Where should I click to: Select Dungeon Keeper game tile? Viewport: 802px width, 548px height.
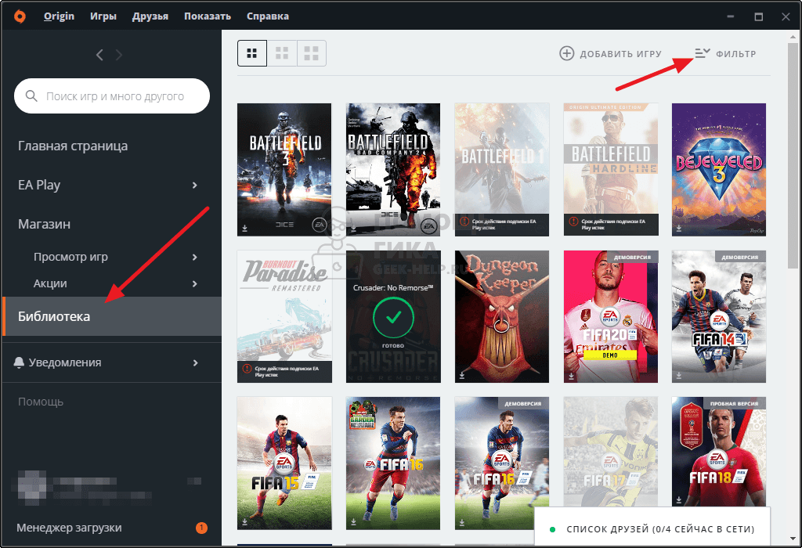click(x=502, y=316)
